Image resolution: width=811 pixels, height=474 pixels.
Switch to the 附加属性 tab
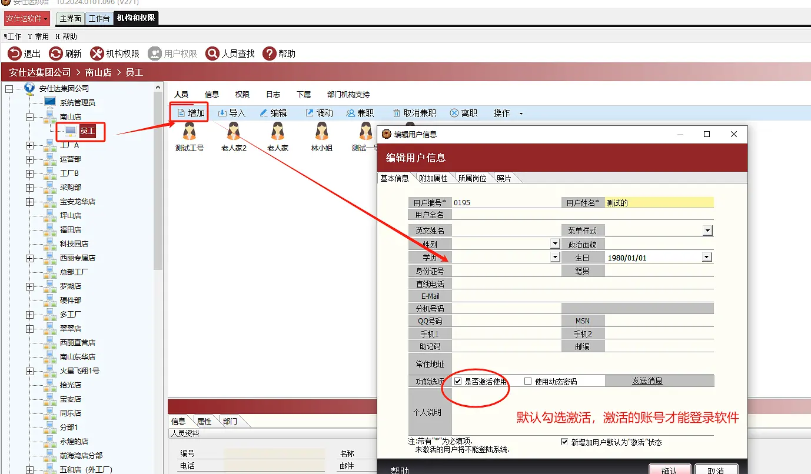[433, 178]
